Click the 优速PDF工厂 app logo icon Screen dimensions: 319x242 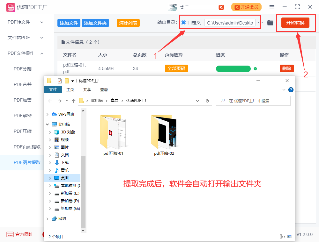(x=11, y=8)
